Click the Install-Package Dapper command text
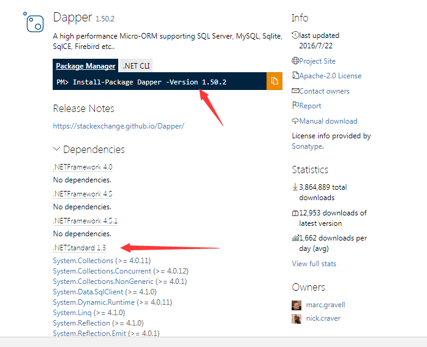This screenshot has height=347, width=427. [x=142, y=82]
